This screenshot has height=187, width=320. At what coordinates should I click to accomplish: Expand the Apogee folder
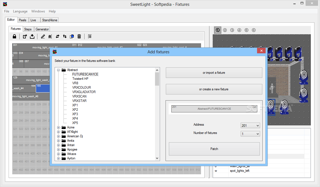[x=58, y=150]
